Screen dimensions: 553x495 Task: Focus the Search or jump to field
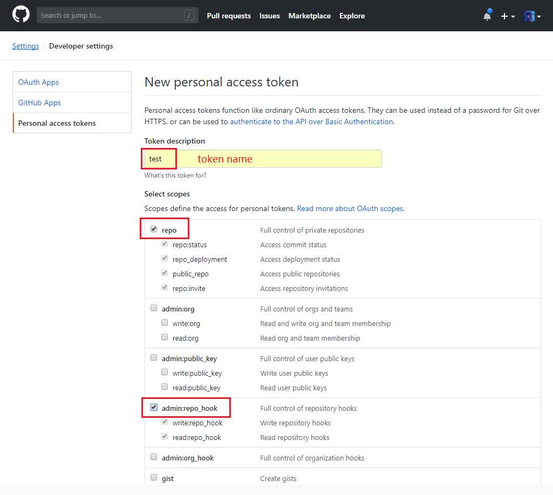pos(118,15)
